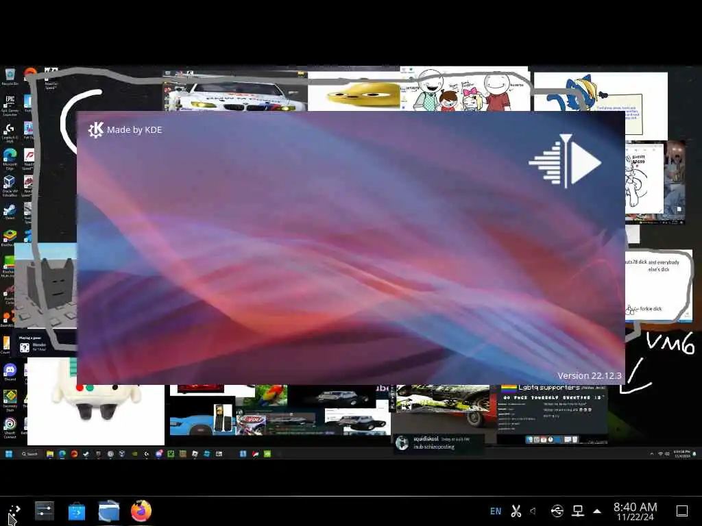This screenshot has width=702, height=526.
Task: Click the Show Desktop panel button
Action: [x=682, y=511]
